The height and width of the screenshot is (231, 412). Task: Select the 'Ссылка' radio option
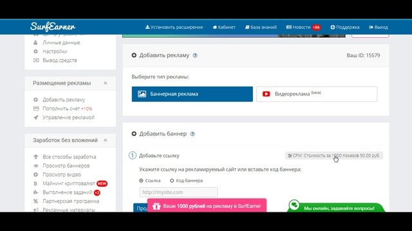141,180
